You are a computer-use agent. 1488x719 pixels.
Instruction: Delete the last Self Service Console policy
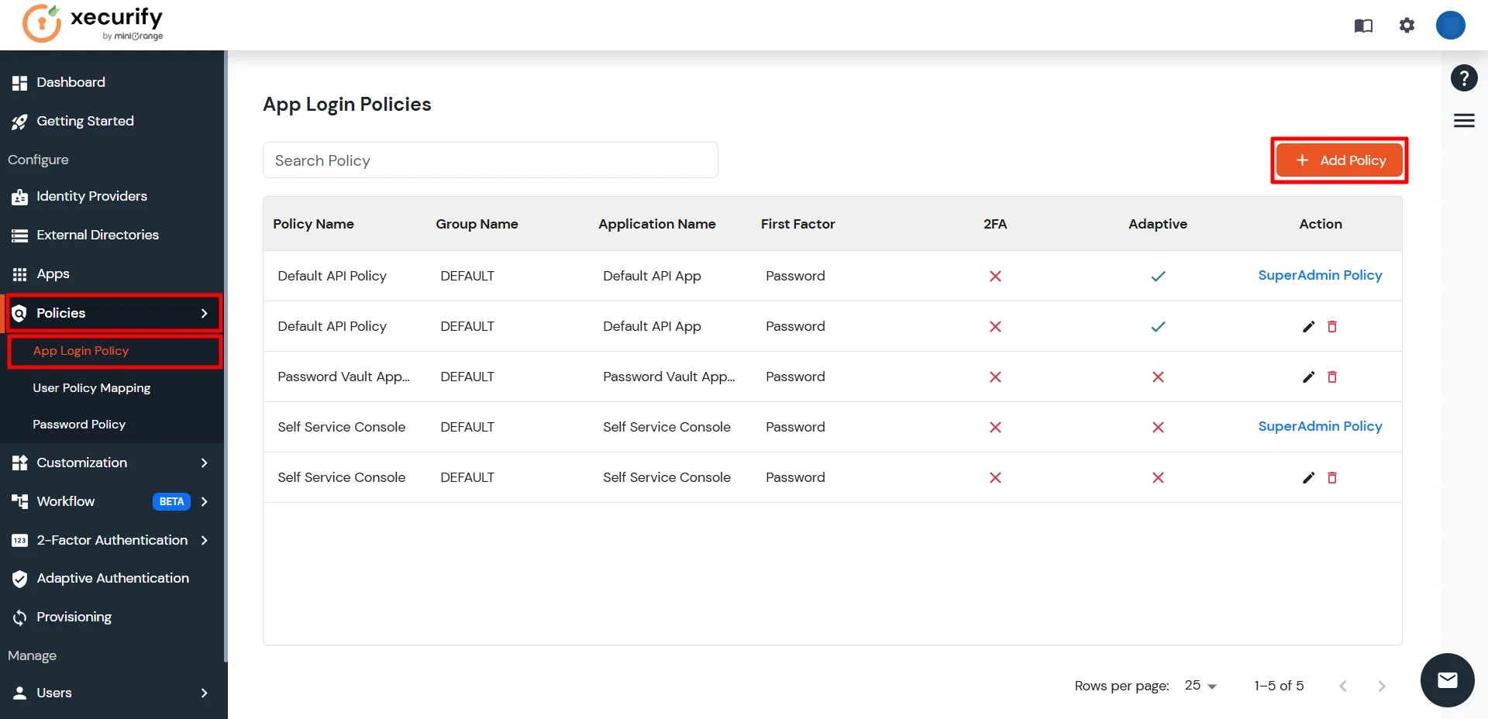coord(1332,477)
